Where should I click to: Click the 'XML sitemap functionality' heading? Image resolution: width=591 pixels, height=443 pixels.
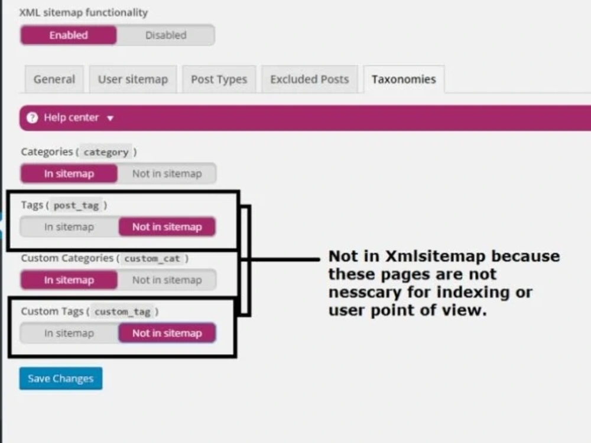coord(83,12)
